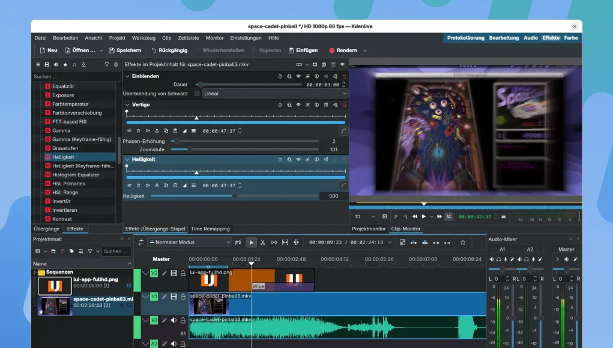The height and width of the screenshot is (348, 613).
Task: Open the Normaler Modus dropdown
Action: point(189,242)
